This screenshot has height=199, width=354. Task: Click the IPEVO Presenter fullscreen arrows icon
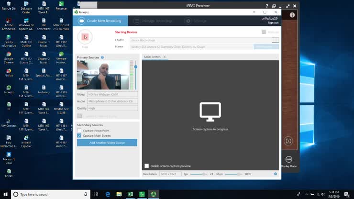point(288,6)
